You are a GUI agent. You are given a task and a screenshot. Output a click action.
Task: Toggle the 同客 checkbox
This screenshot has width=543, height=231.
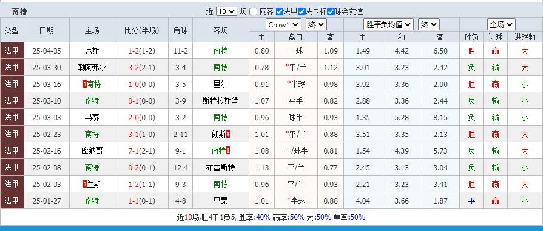(253, 12)
